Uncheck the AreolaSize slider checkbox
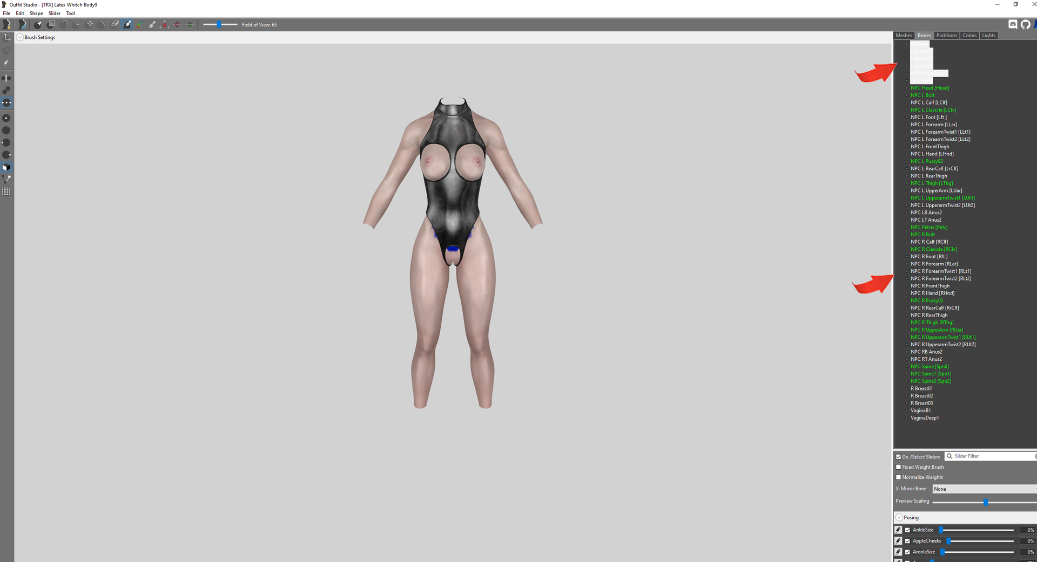This screenshot has width=1037, height=562. coord(908,552)
